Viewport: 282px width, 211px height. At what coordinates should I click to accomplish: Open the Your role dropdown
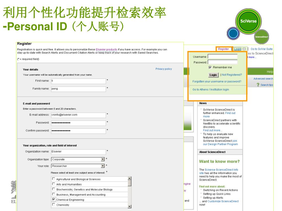[x=102, y=166]
